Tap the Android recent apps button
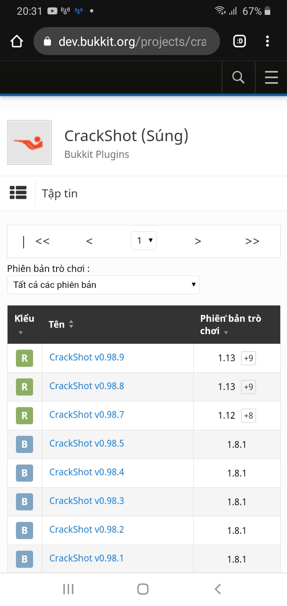Viewport: 287px width, 606px height. [x=69, y=589]
